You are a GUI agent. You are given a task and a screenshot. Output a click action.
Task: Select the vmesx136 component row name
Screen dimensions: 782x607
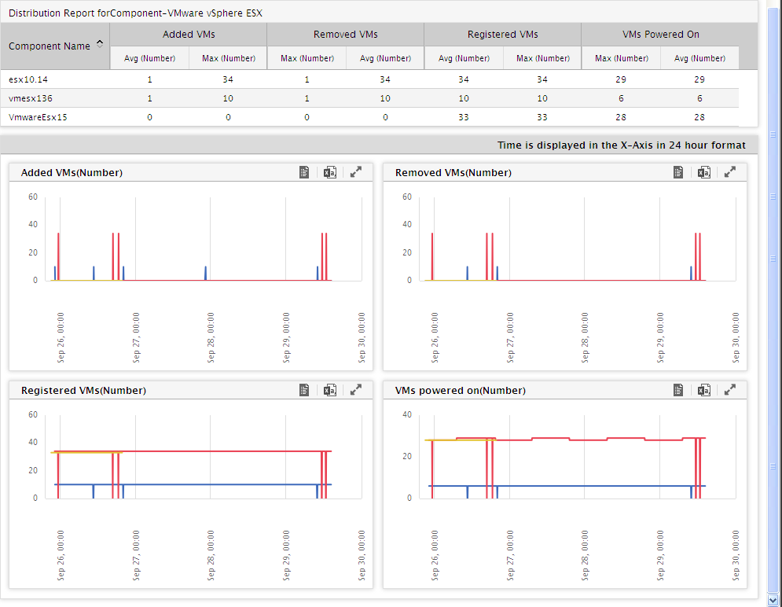31,98
